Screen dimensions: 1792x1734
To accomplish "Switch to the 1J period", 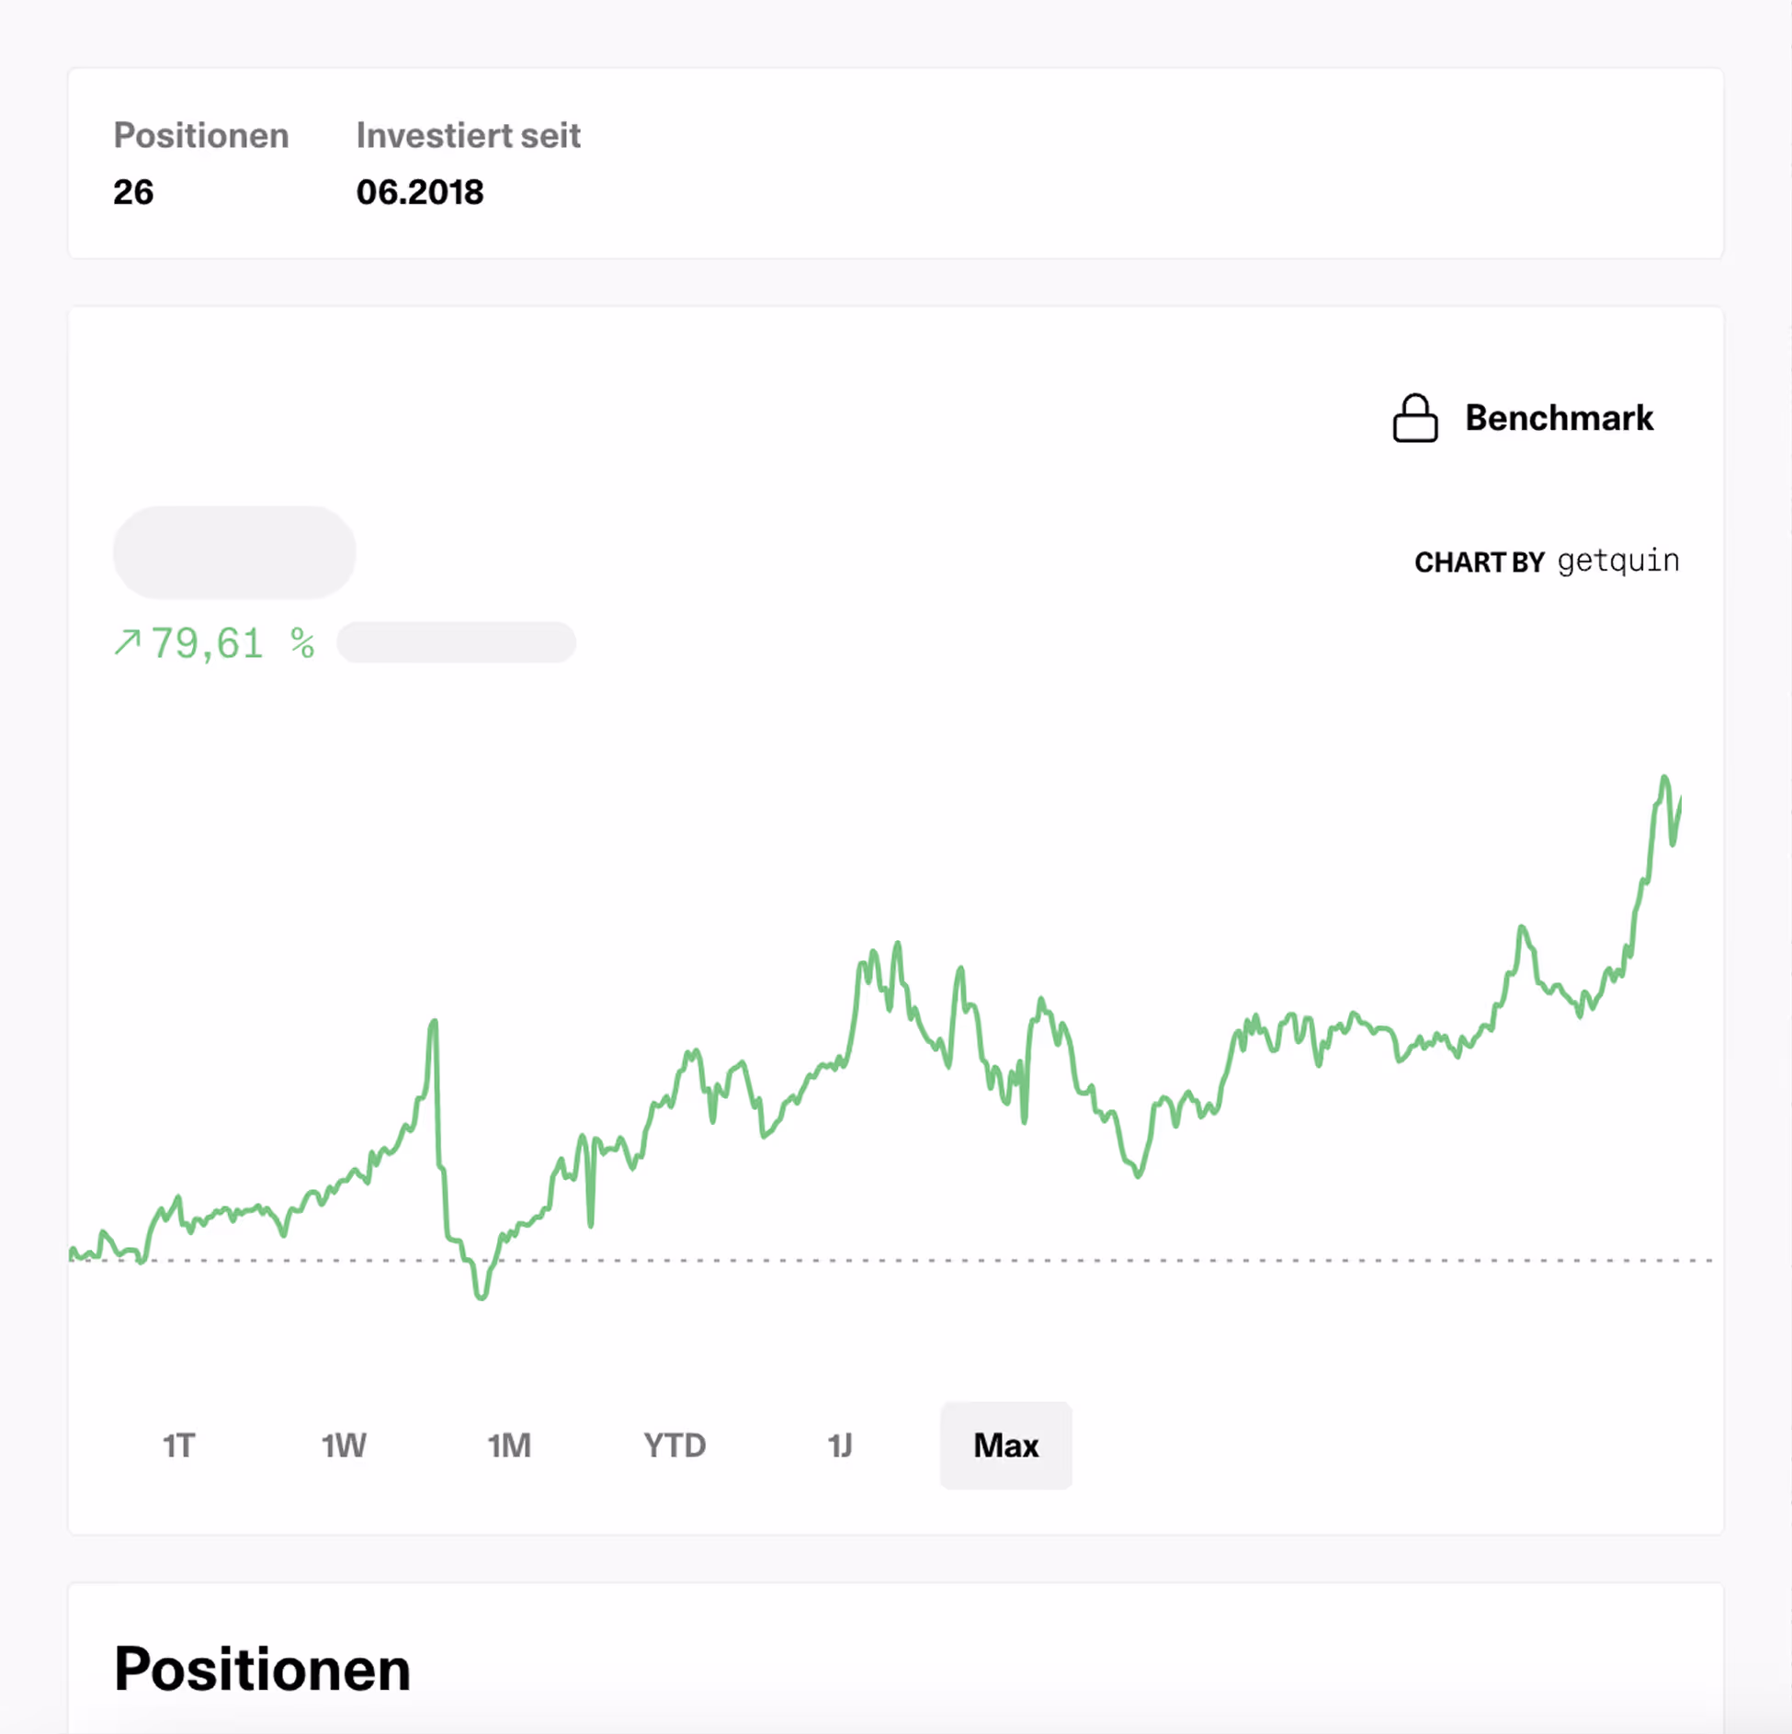I will [840, 1445].
